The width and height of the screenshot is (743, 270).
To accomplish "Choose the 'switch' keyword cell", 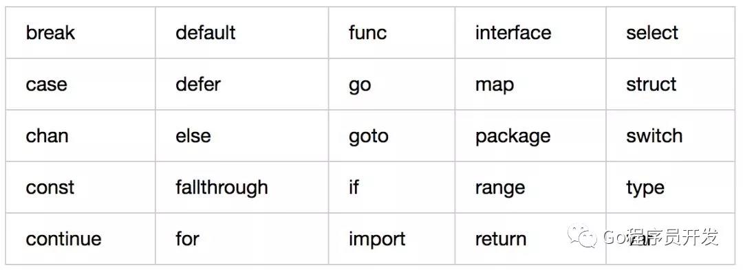I will 671,136.
